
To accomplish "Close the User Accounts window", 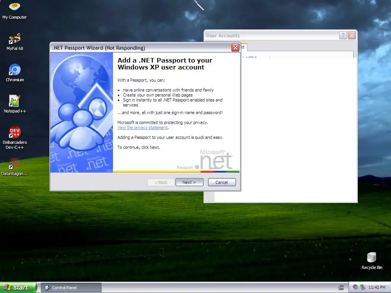I will [352, 35].
